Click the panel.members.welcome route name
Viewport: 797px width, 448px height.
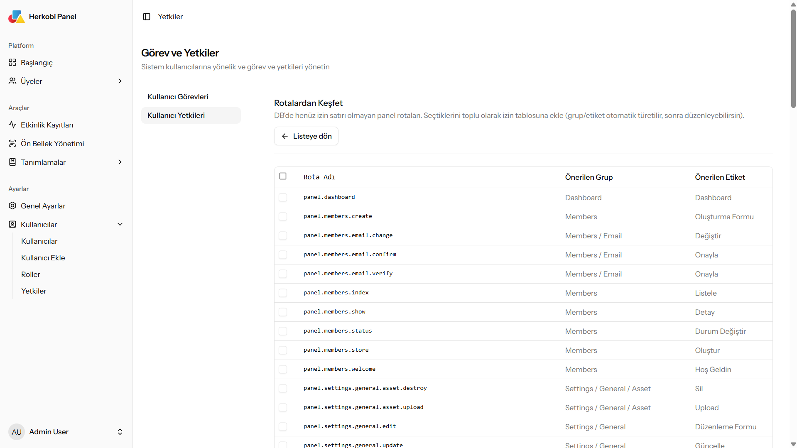339,369
